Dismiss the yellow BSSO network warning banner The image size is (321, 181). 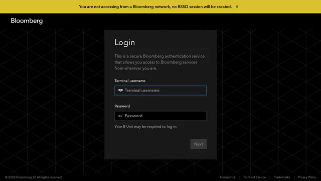pyautogui.click(x=237, y=7)
